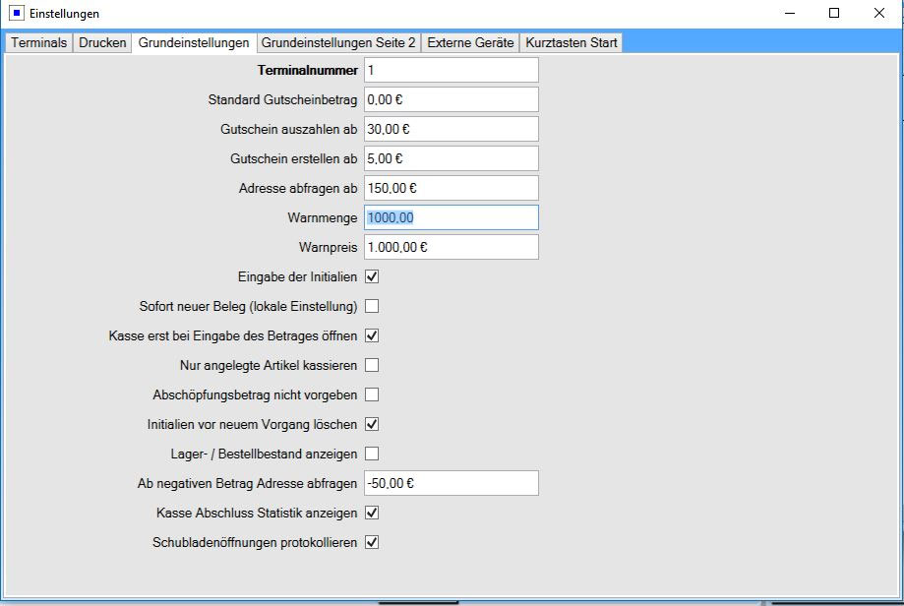Click the Einstellungen window title icon
The width and height of the screenshot is (904, 606).
[x=17, y=14]
